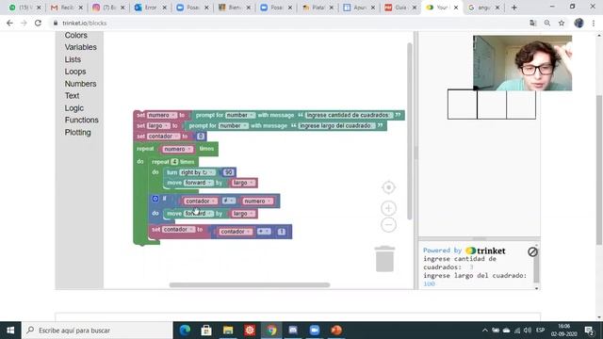Viewport: 603px width, 339px height.
Task: Open the Colors block category
Action: (x=75, y=36)
